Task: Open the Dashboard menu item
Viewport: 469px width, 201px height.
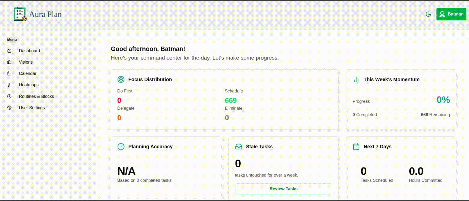Action: pos(29,51)
